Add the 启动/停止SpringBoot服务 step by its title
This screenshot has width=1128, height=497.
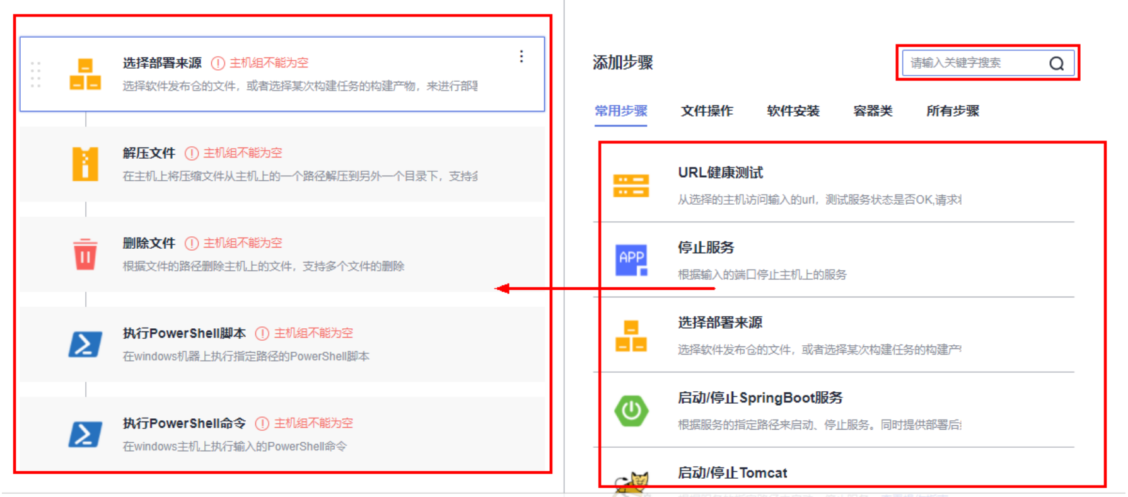[760, 397]
